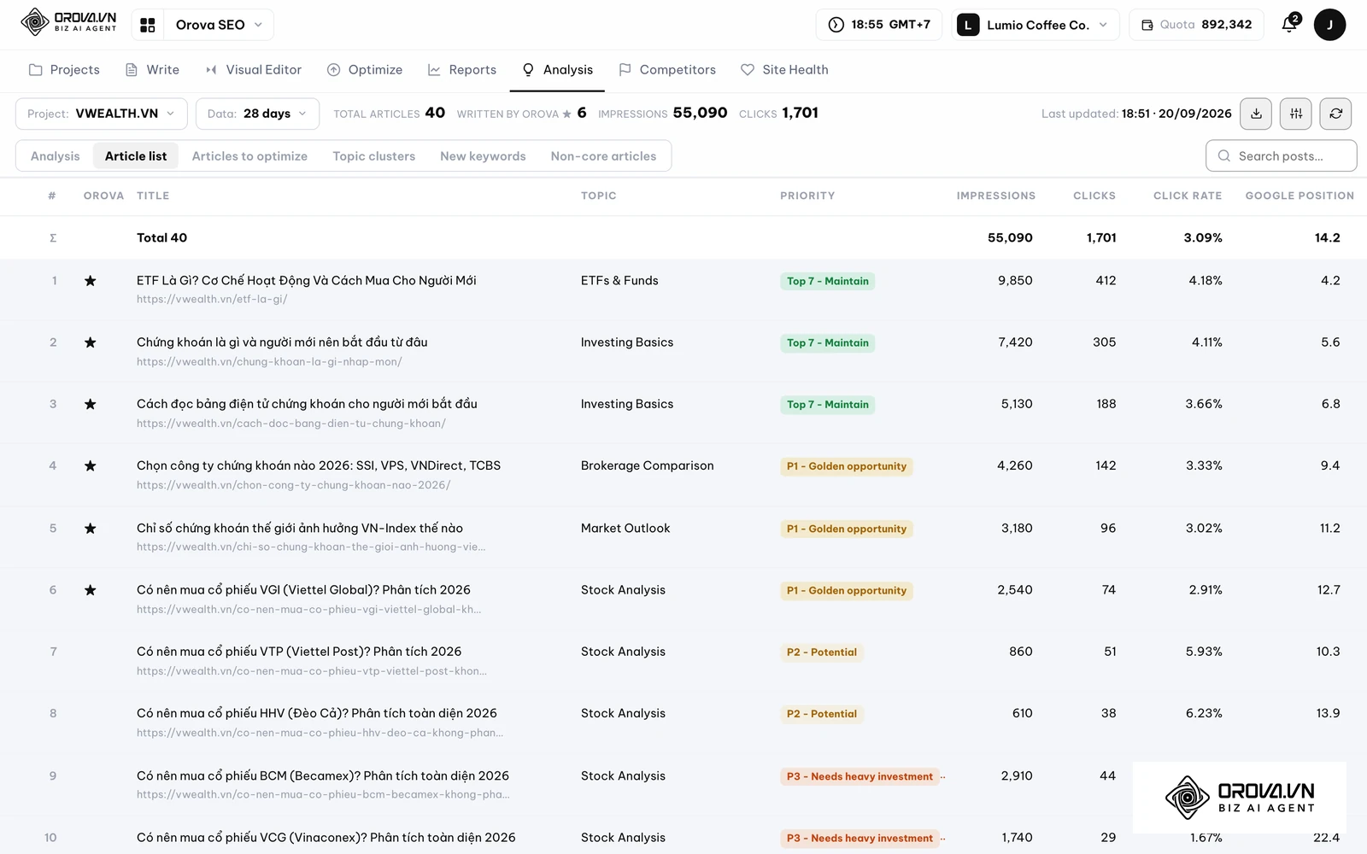Open the Reports tab
This screenshot has height=854, width=1367.
(462, 70)
